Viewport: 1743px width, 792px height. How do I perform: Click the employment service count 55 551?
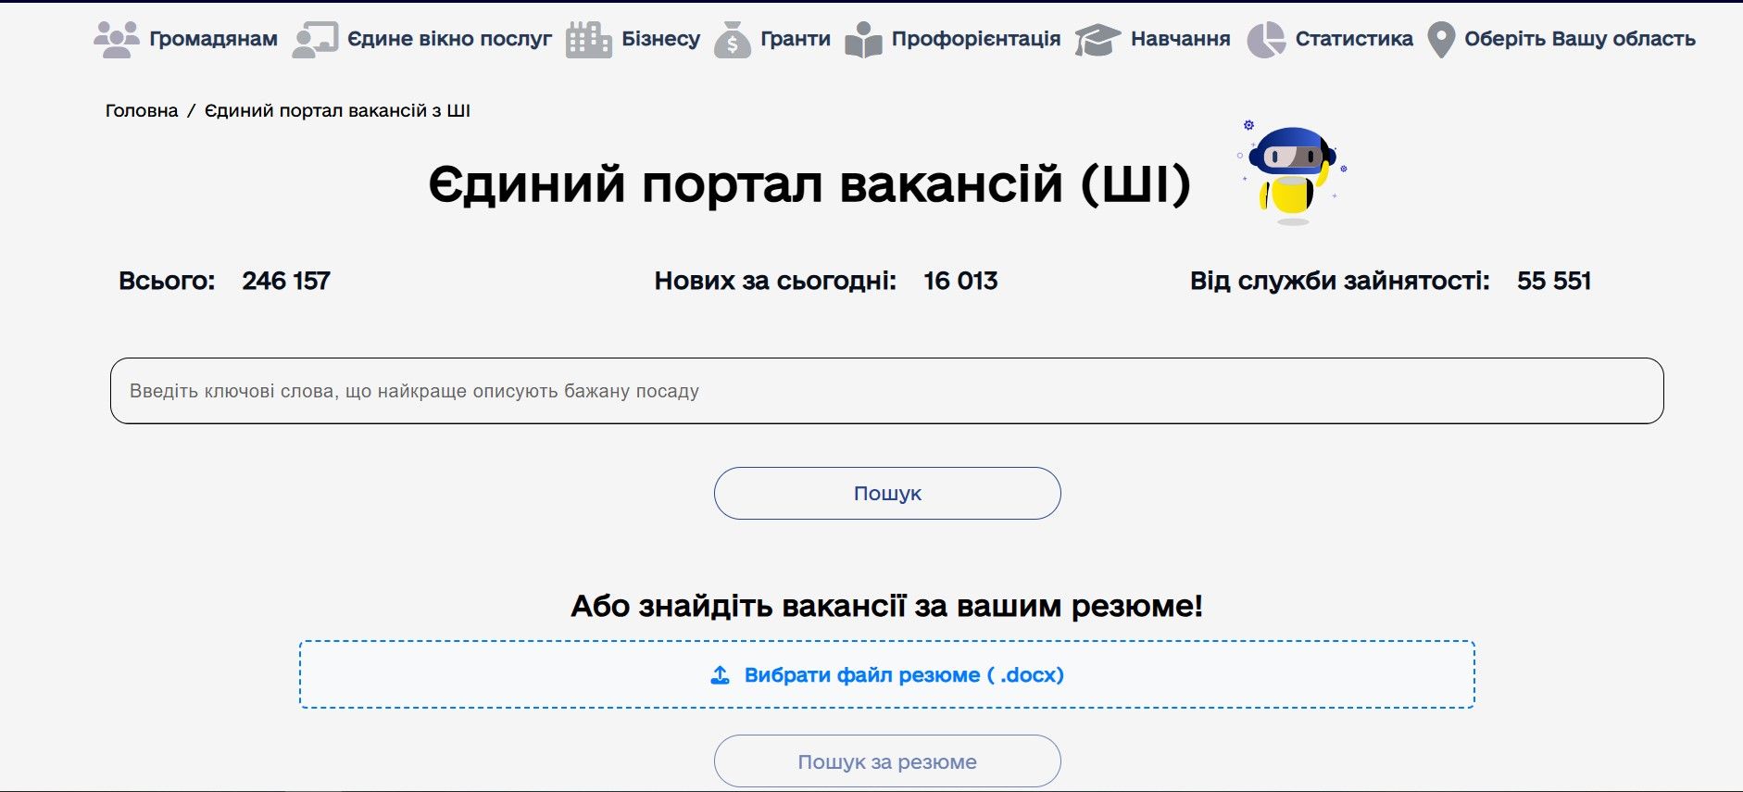pyautogui.click(x=1554, y=281)
